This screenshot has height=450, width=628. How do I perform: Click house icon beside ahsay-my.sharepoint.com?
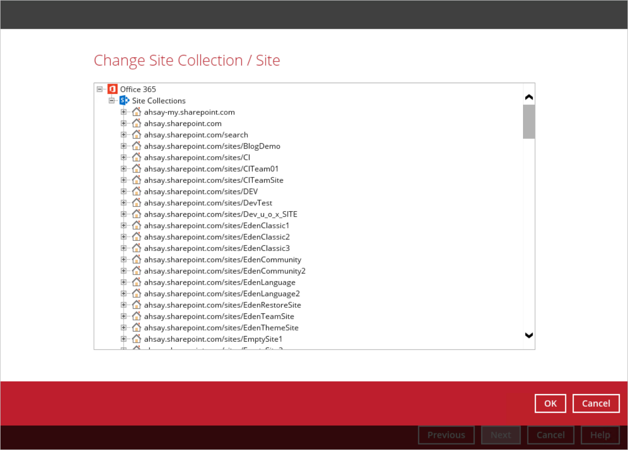point(136,112)
